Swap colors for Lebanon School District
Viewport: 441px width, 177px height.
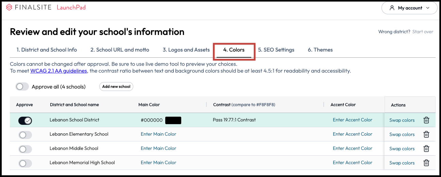[402, 120]
